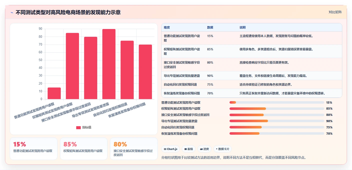This screenshot has width=352, height=170.
Task: Click the 数据 column header
Action: 210,28
